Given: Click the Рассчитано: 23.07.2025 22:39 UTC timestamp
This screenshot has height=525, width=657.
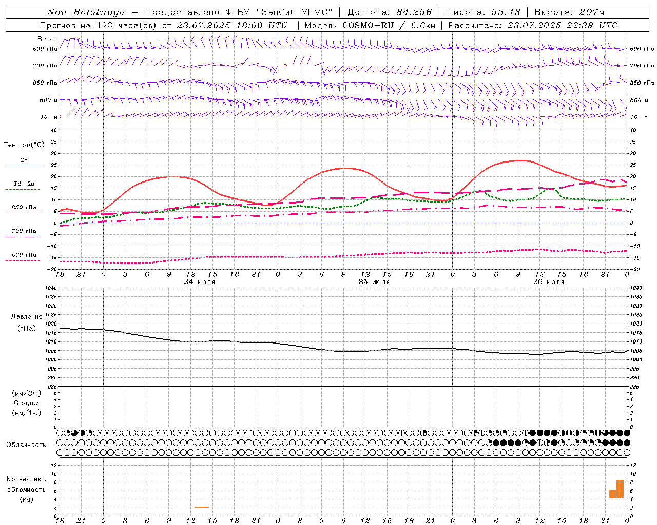Looking at the screenshot, I should point(533,25).
